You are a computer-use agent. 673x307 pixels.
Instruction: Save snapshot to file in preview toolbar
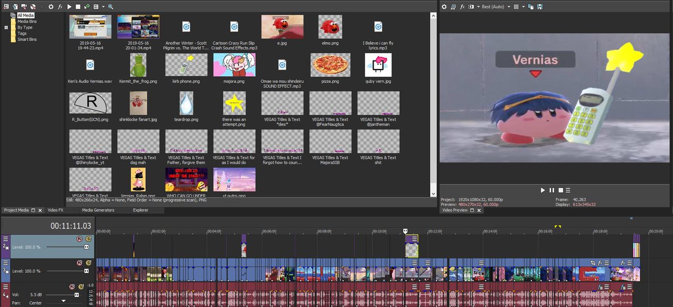tap(540, 7)
